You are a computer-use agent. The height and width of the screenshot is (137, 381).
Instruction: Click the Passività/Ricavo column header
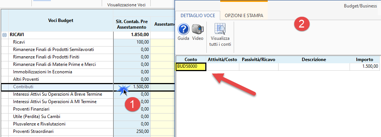click(258, 60)
